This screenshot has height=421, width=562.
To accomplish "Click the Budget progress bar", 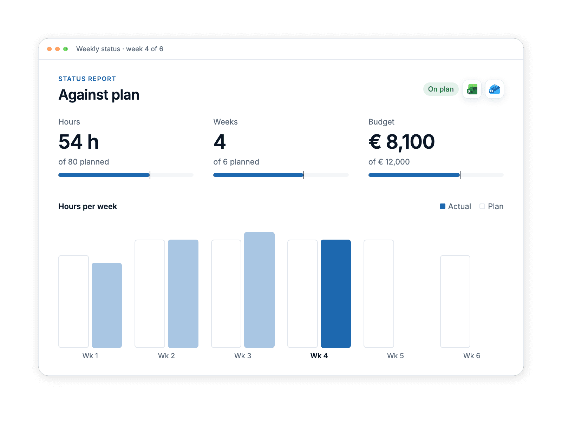I will (436, 175).
